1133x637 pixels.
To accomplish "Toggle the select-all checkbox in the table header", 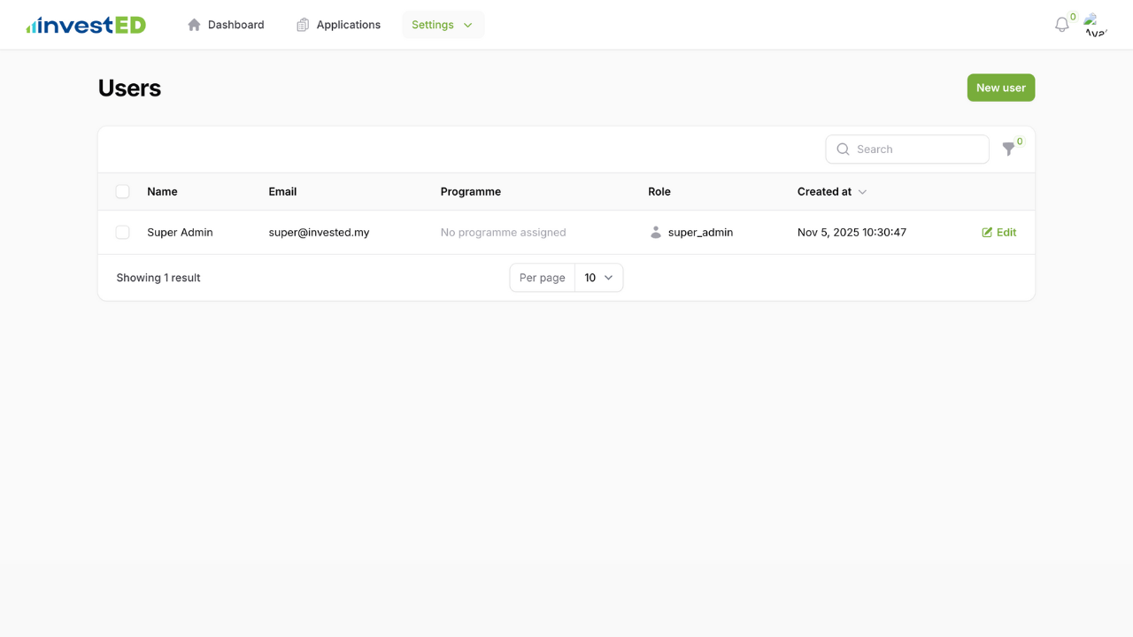I will click(x=122, y=191).
